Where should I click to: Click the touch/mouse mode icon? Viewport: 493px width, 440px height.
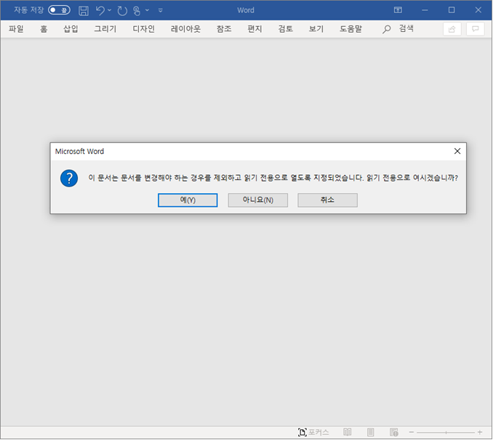coord(137,11)
